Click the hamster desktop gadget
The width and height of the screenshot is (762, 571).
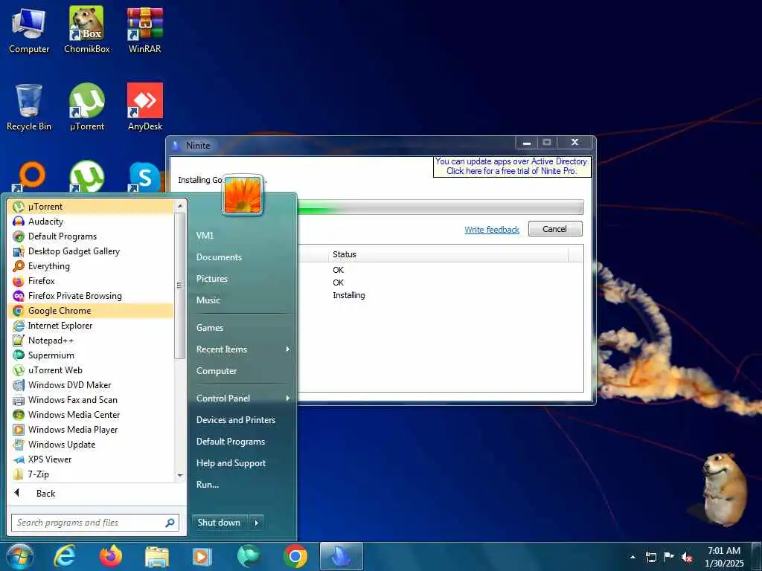(x=723, y=489)
